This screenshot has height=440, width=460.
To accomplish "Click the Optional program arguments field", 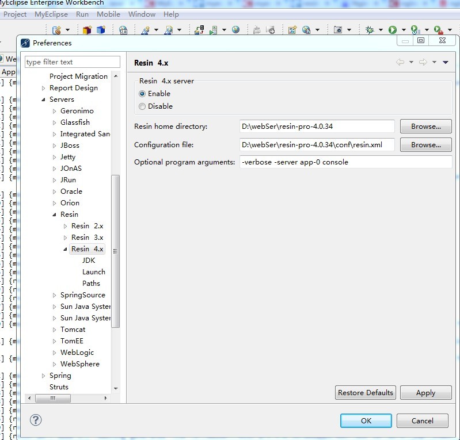I will click(345, 162).
